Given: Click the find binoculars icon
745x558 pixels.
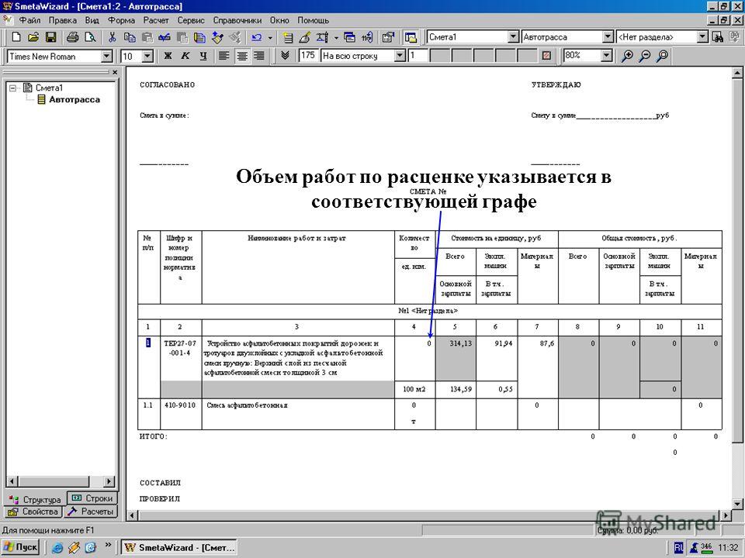Looking at the screenshot, I should pos(718,37).
